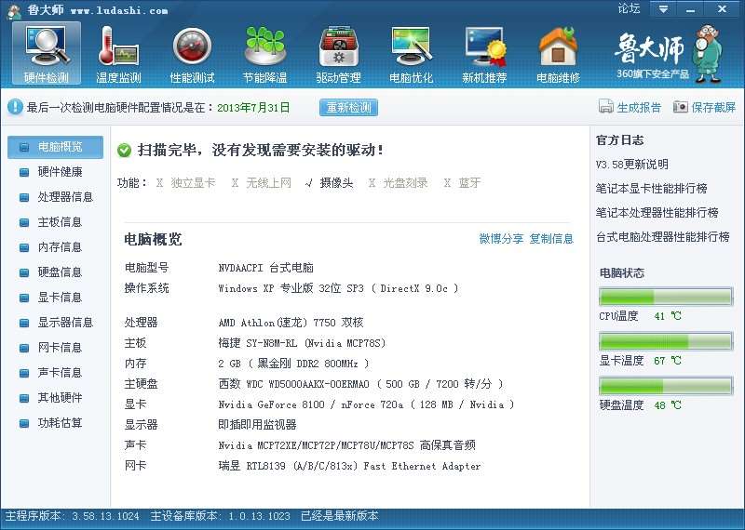The image size is (745, 530).
Task: Click the memory value 2 GB 黑金刚 DDR2
Action: [293, 364]
